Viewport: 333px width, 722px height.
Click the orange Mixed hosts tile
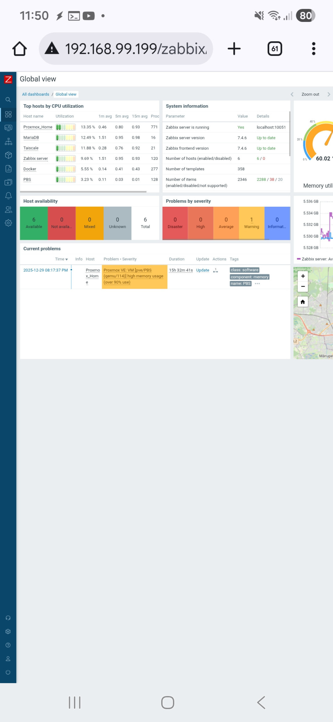point(90,223)
